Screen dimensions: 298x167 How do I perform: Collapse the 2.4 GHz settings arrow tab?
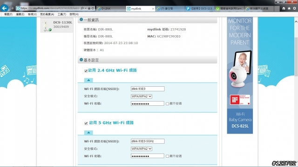click(88, 80)
